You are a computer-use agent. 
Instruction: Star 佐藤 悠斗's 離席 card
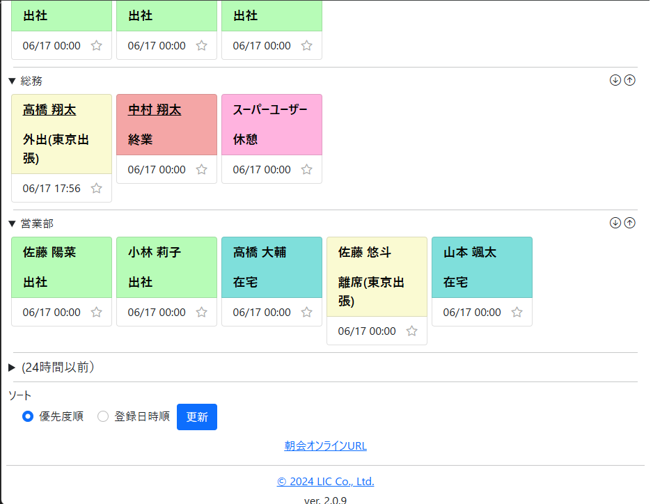(411, 331)
